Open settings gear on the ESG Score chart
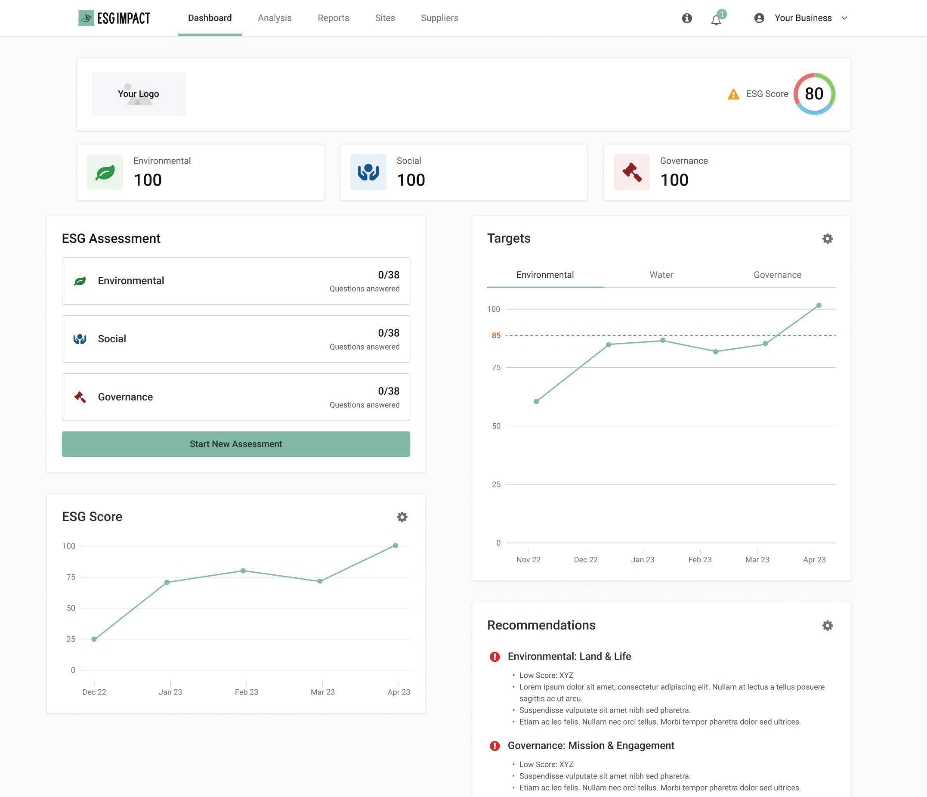This screenshot has height=797, width=927. pyautogui.click(x=402, y=517)
